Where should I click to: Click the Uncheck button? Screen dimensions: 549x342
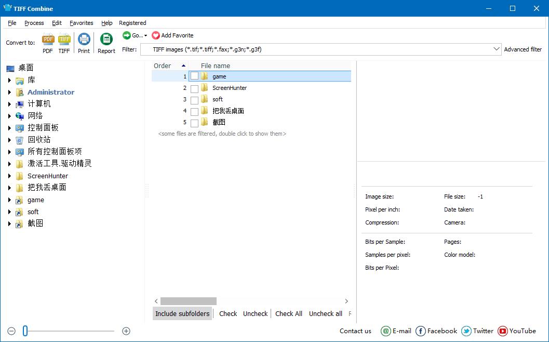255,313
